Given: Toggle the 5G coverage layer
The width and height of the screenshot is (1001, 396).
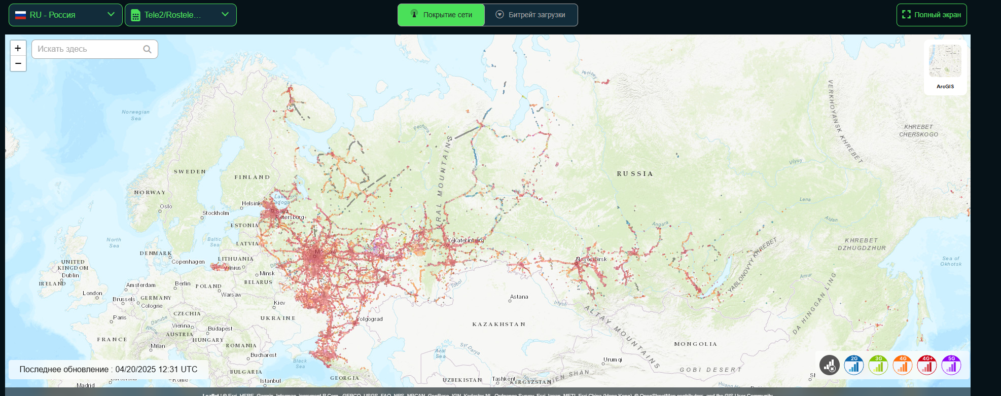Looking at the screenshot, I should coord(951,365).
